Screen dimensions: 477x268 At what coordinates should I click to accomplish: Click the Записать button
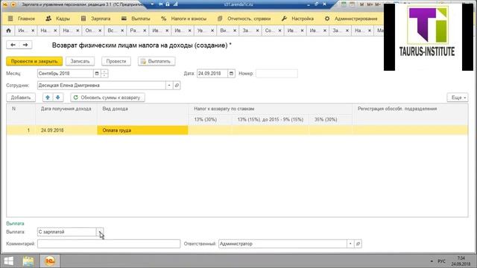[x=80, y=61]
